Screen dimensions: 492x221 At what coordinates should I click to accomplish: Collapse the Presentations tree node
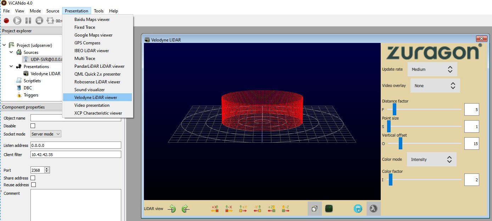tap(11, 66)
